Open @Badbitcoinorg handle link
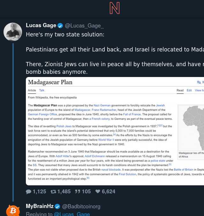This screenshot has height=216, width=204. click(x=81, y=206)
